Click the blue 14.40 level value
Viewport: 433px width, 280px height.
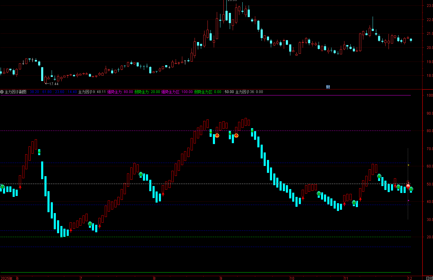pyautogui.click(x=72, y=92)
